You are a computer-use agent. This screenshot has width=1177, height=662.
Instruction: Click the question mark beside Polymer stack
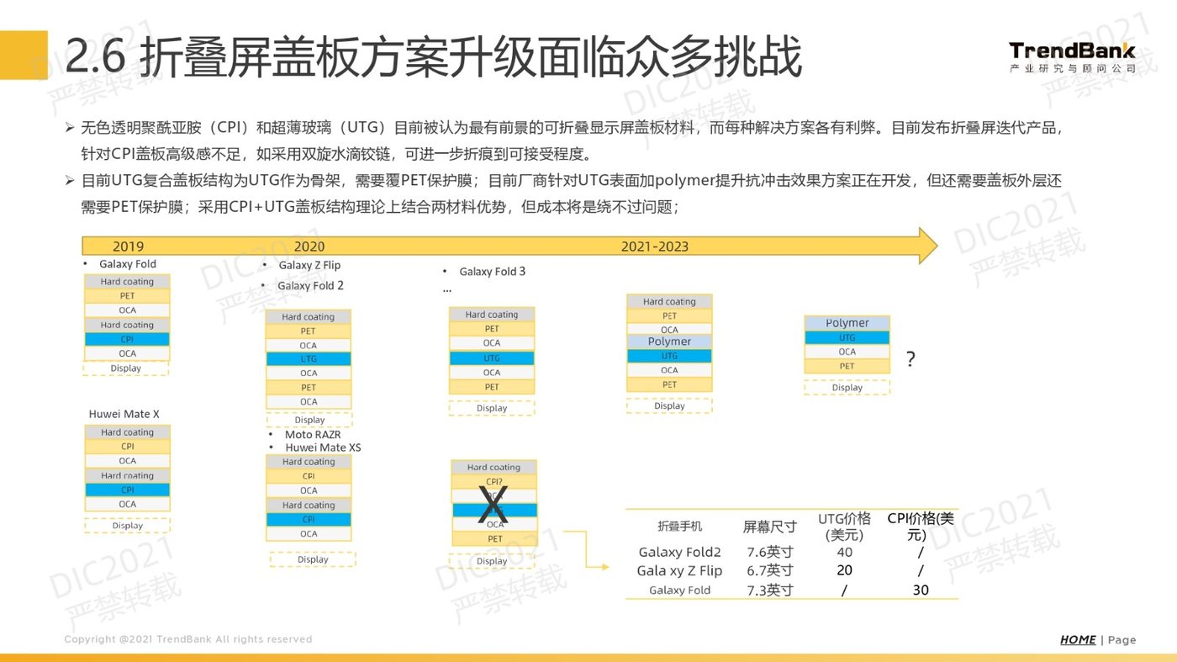tap(910, 360)
